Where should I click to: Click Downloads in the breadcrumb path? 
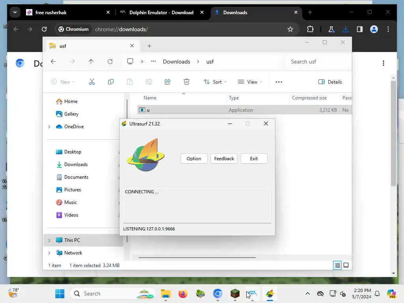[176, 62]
